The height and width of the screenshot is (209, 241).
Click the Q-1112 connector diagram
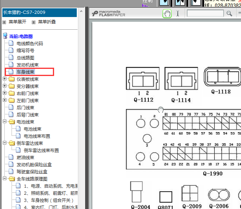(x=143, y=78)
